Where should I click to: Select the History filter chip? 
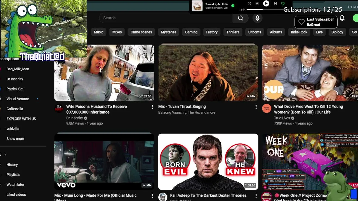click(212, 32)
